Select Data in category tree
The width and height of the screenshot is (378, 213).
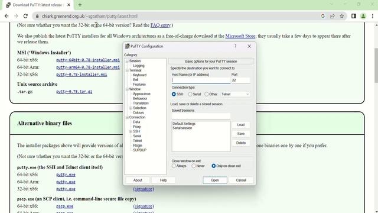click(136, 122)
